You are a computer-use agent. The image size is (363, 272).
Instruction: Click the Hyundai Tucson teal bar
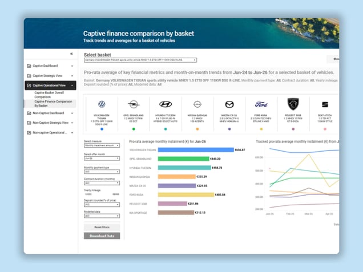point(184,168)
